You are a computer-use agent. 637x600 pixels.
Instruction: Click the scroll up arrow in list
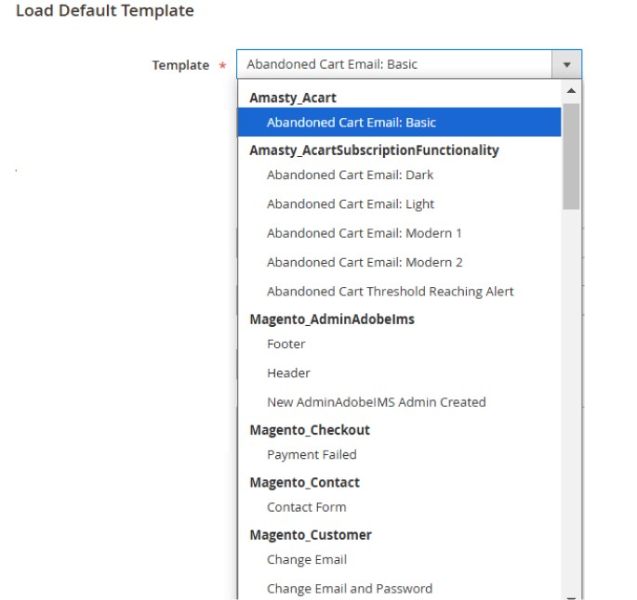coord(571,91)
